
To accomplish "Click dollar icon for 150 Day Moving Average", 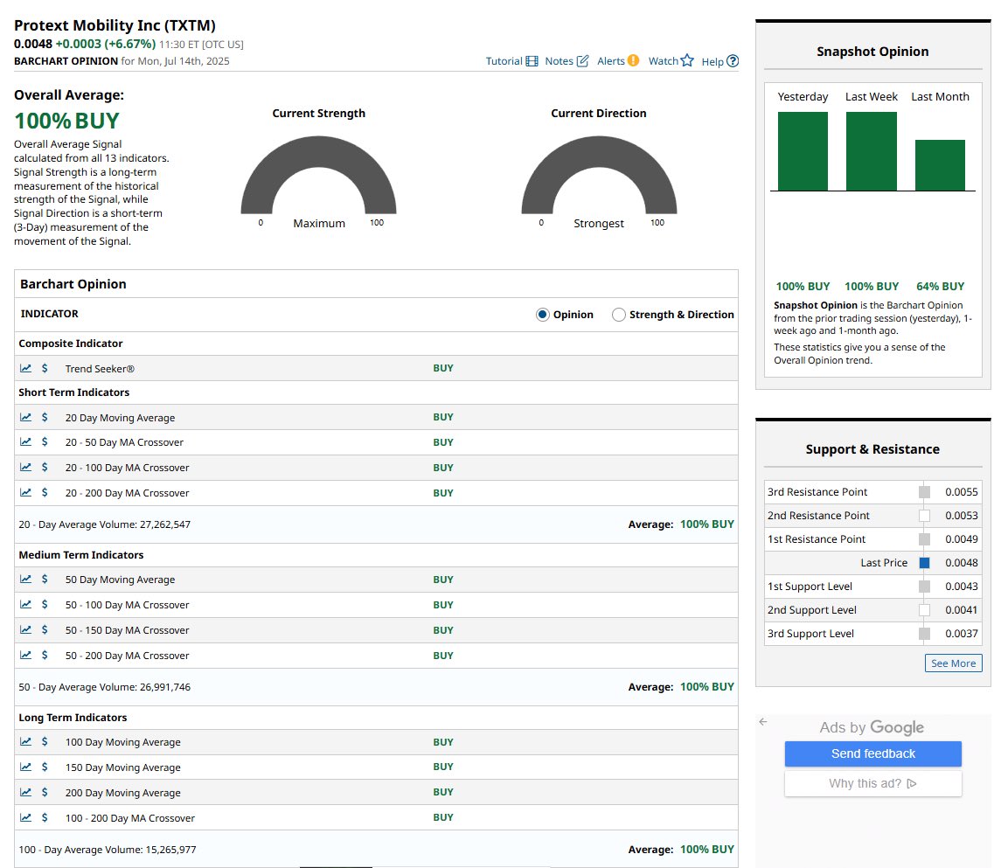I will 45,767.
